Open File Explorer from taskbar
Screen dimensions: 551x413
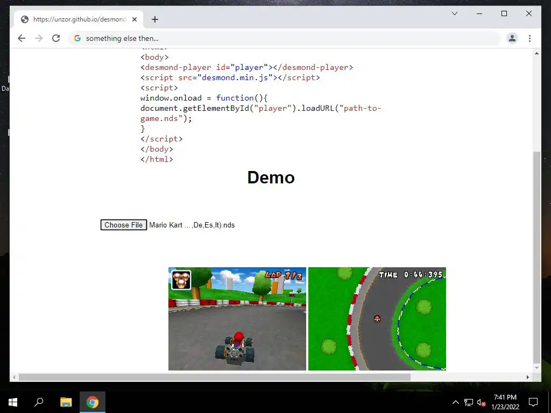66,402
